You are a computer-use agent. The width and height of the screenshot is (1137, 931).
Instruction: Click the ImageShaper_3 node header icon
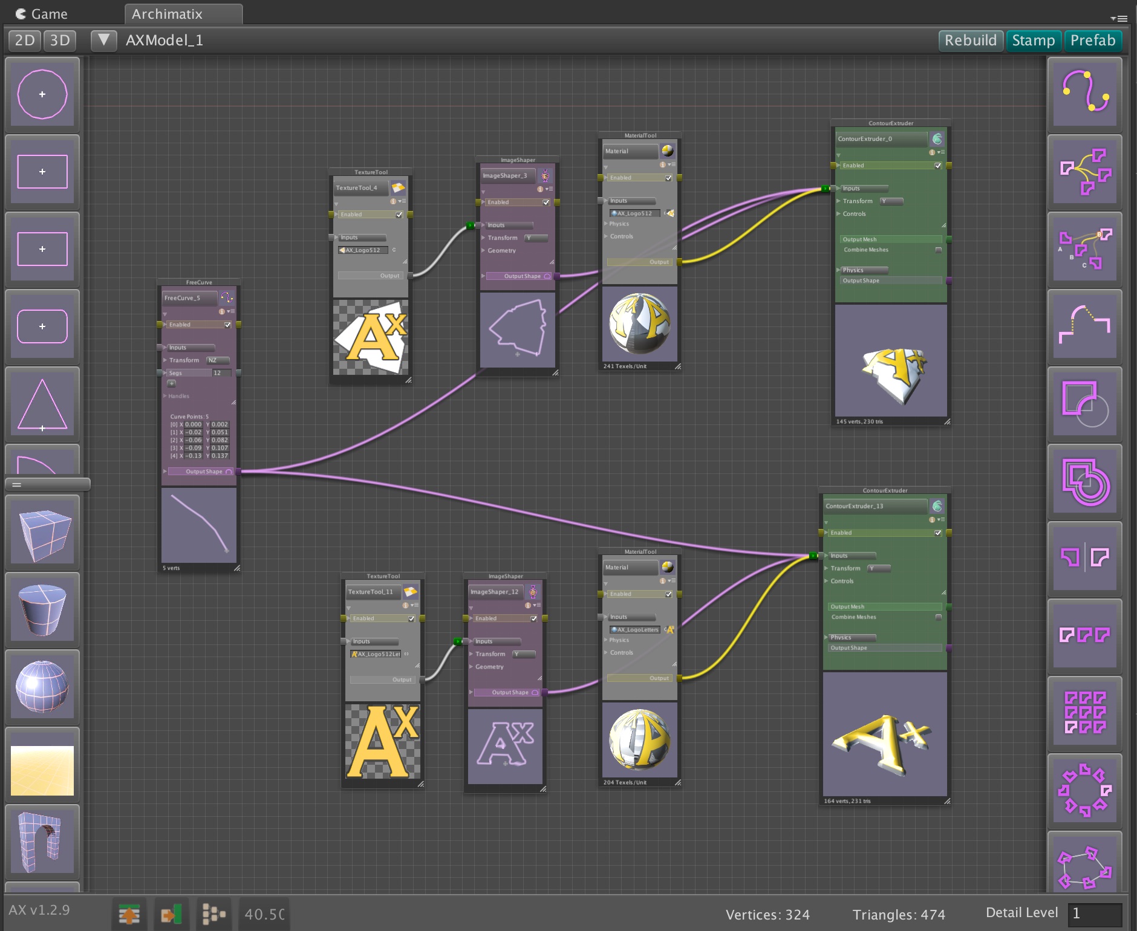tap(545, 176)
